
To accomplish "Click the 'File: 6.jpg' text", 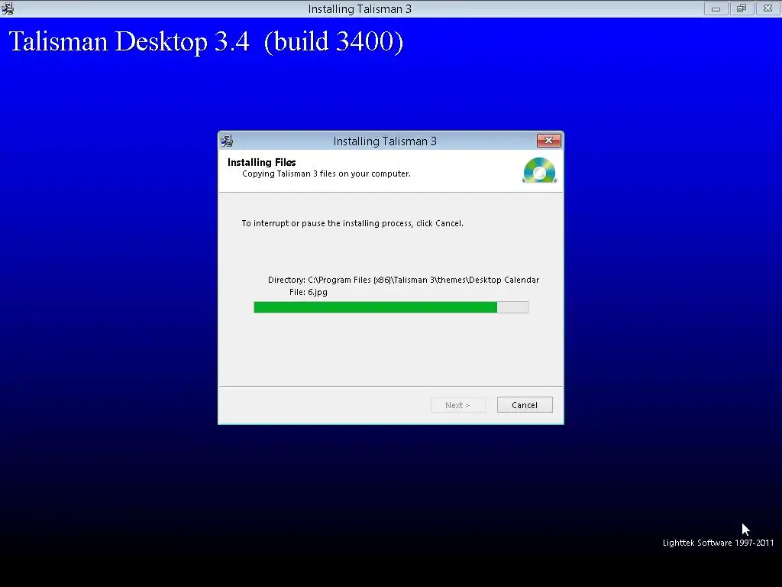I will [309, 292].
